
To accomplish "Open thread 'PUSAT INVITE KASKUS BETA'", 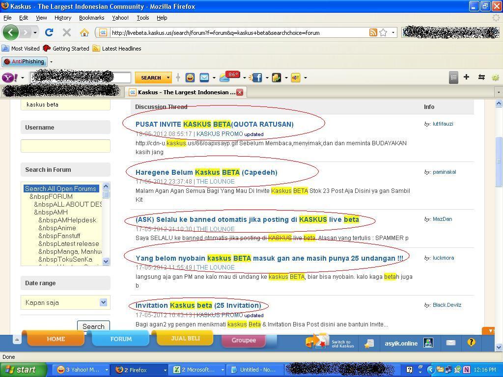I will click(214, 124).
